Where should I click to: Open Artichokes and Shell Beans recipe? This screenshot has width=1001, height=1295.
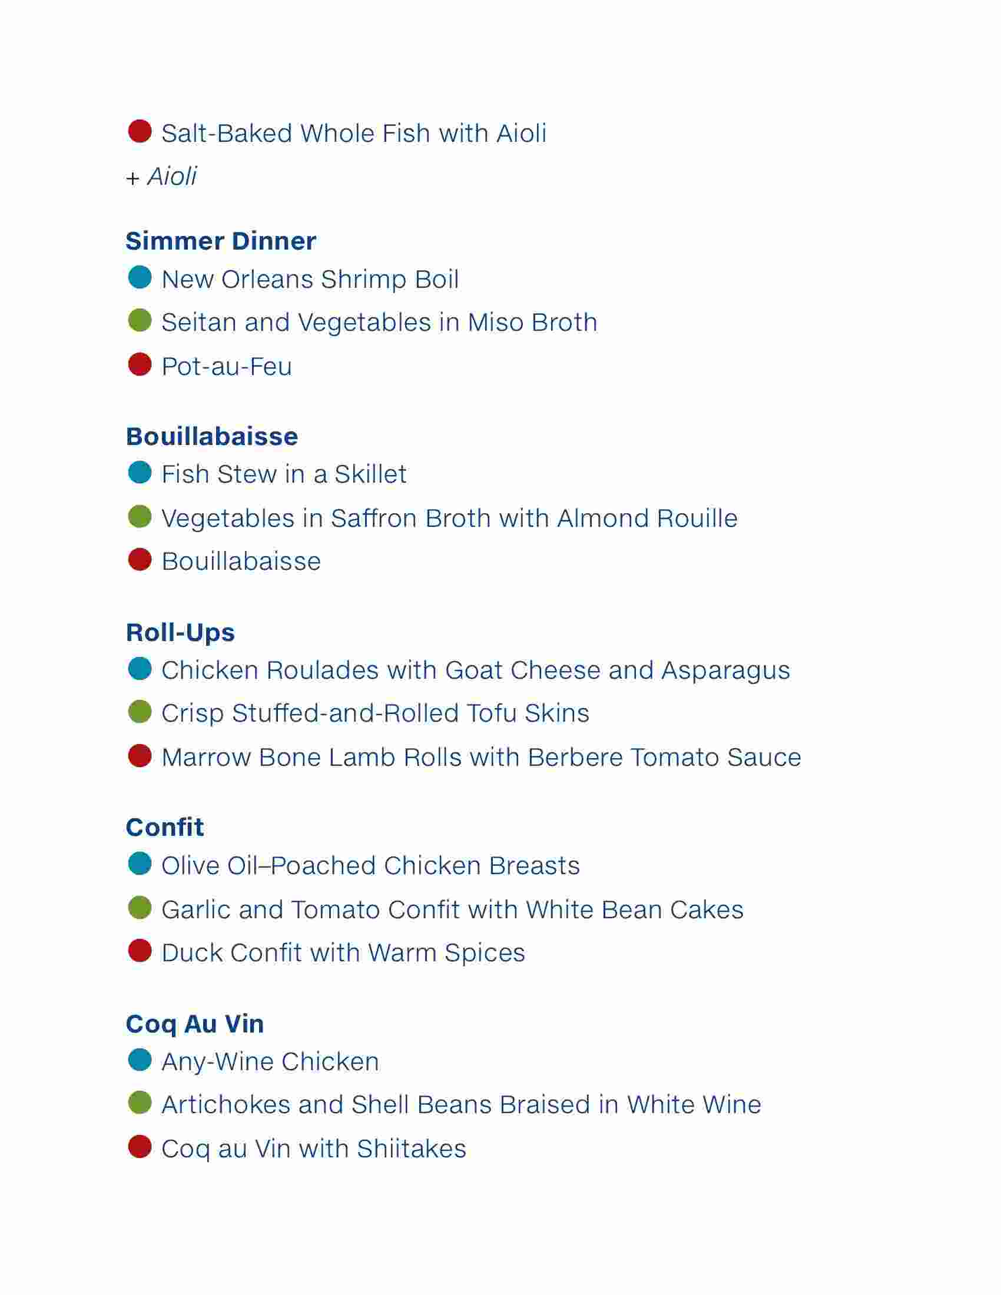click(x=462, y=1105)
